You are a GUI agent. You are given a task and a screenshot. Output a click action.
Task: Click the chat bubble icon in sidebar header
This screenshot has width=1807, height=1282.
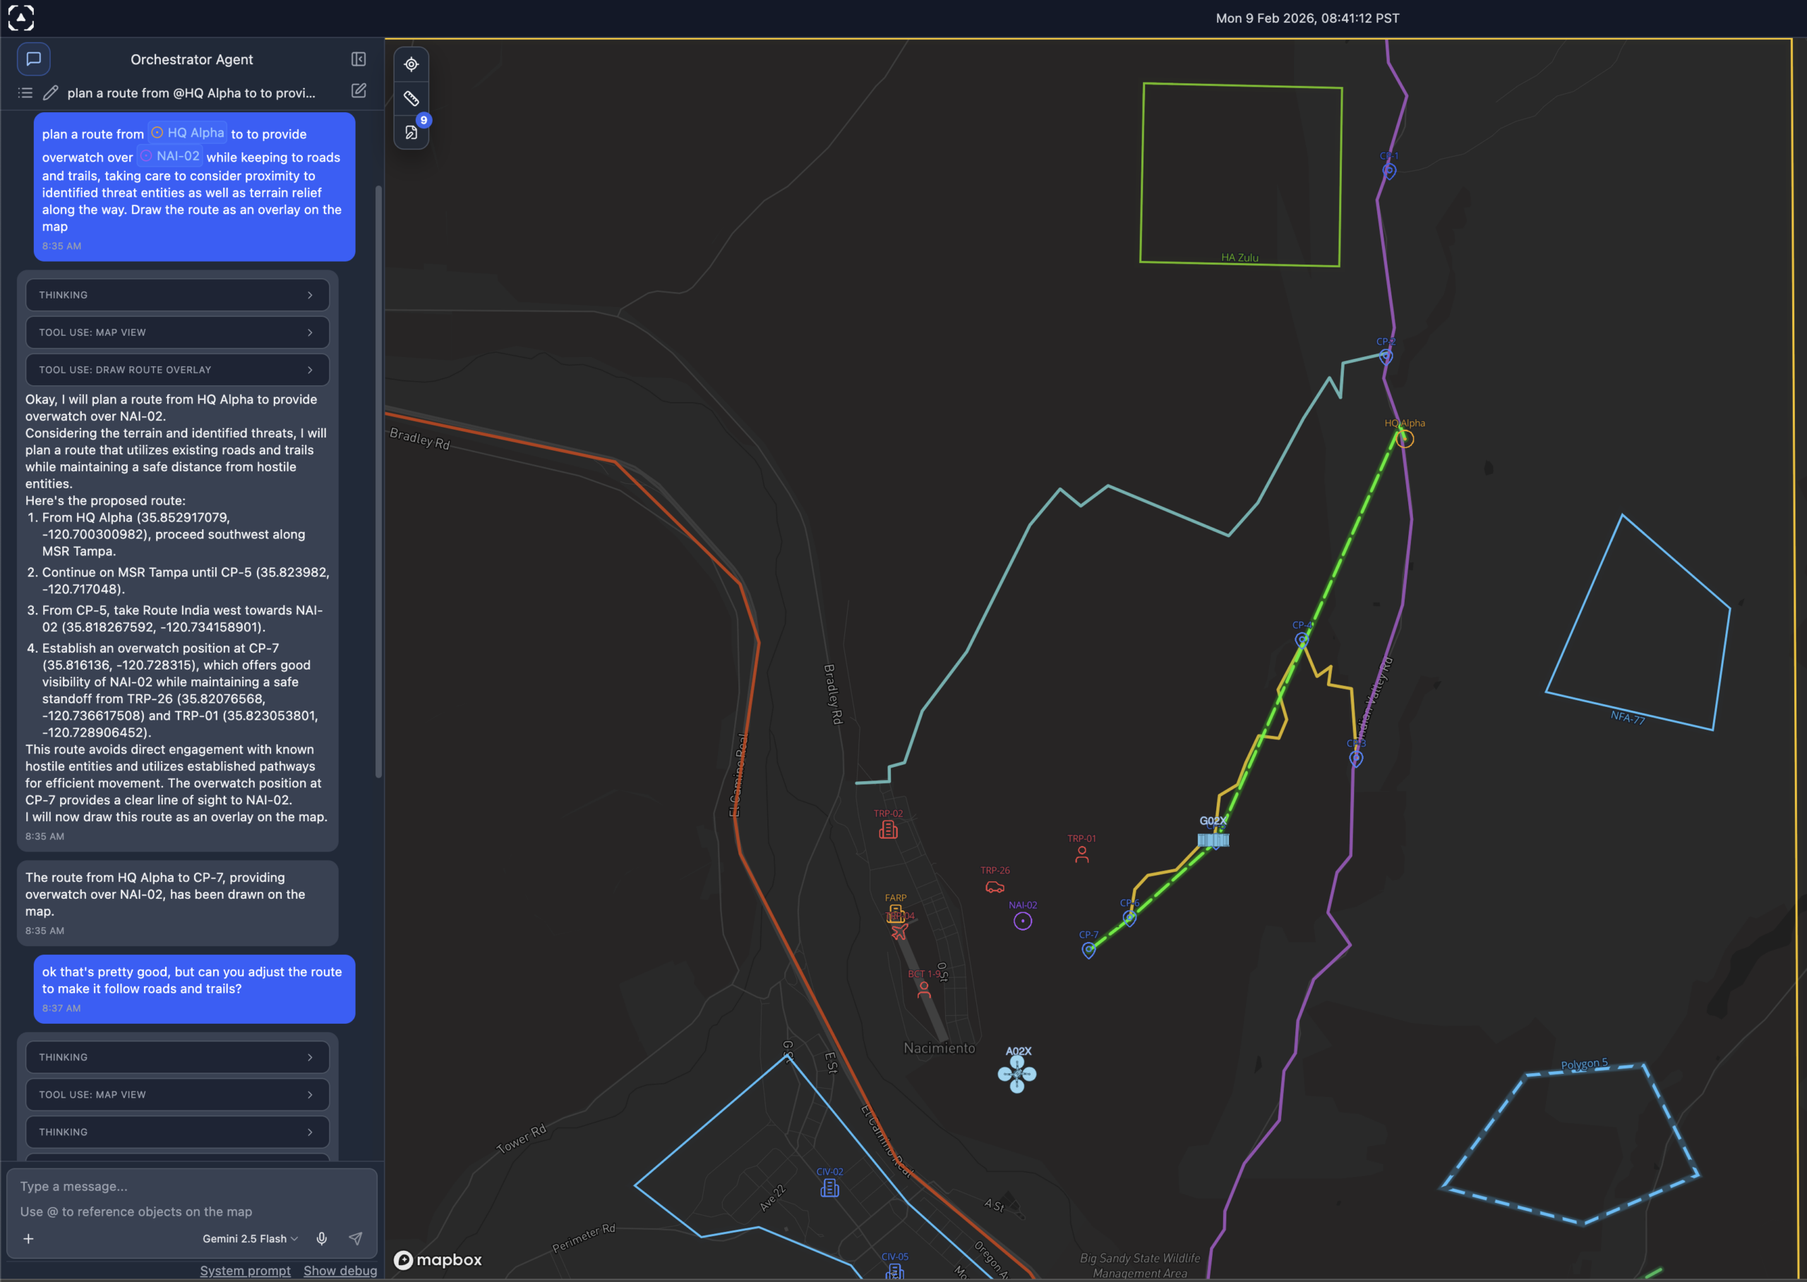click(x=33, y=59)
